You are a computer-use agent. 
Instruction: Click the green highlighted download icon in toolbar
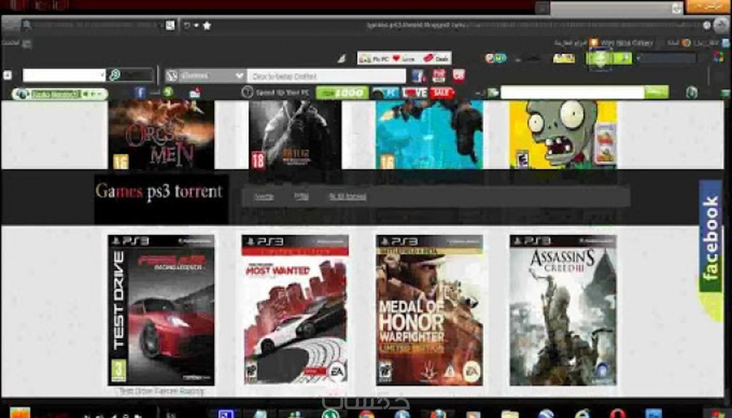(x=600, y=58)
